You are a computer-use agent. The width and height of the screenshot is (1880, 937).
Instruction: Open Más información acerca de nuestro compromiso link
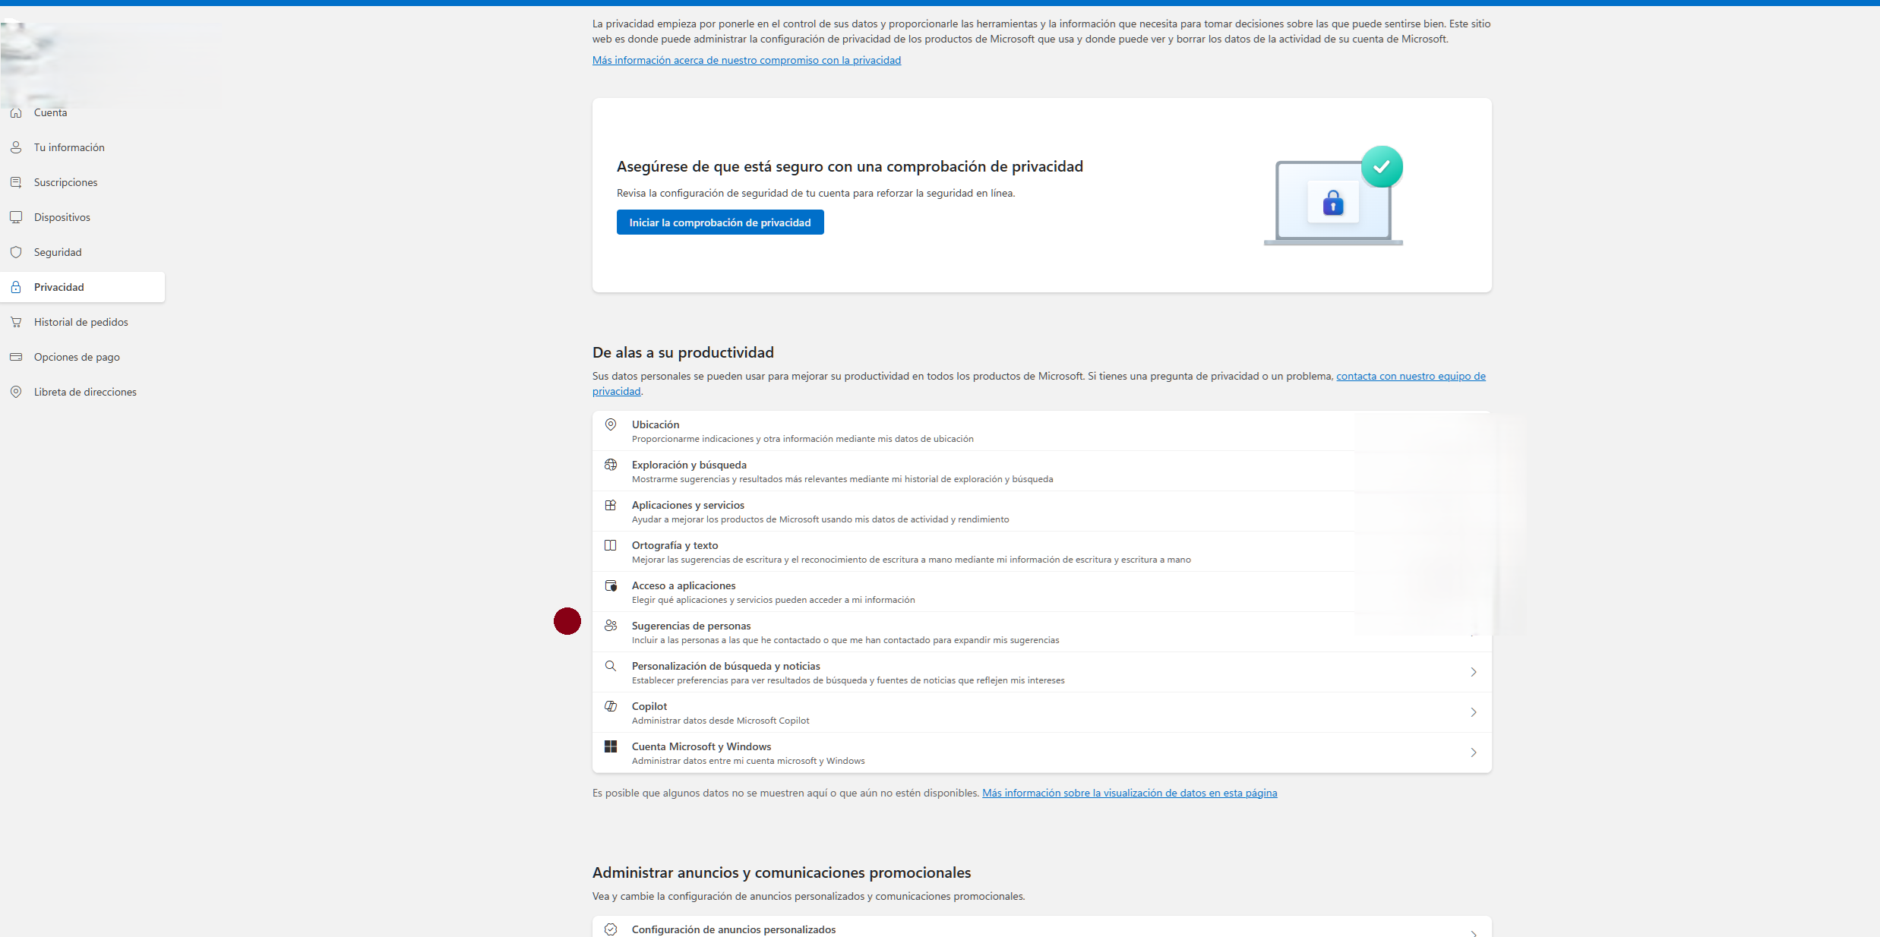coord(747,60)
